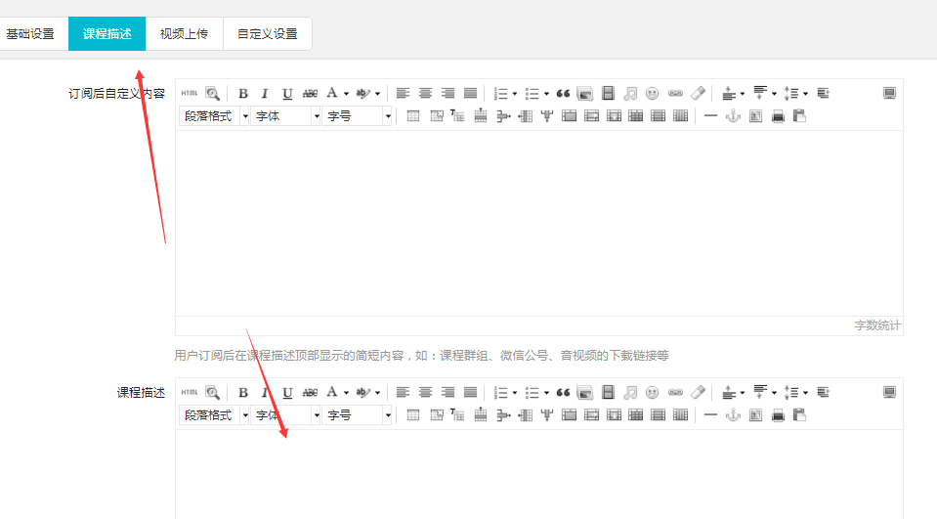Toggle HTML source view in lower 课程描述 editor

pyautogui.click(x=190, y=392)
